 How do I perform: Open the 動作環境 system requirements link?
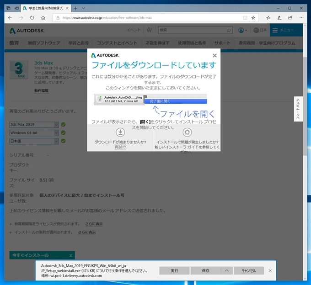pyautogui.click(x=41, y=91)
